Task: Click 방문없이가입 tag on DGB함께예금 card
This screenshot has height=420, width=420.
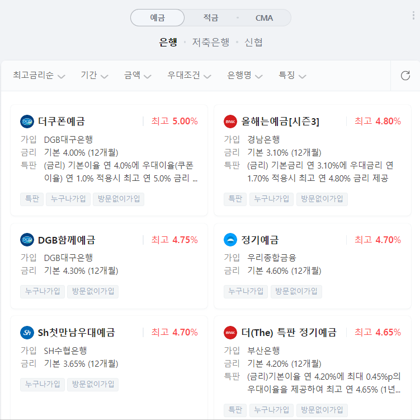Action: (x=93, y=292)
